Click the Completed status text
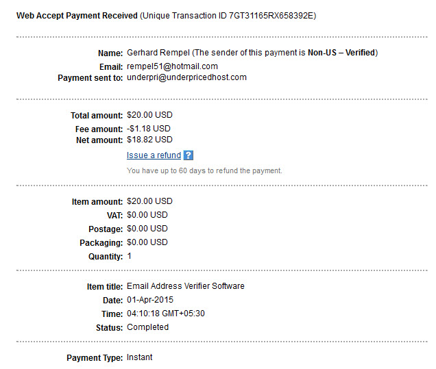 coord(147,327)
